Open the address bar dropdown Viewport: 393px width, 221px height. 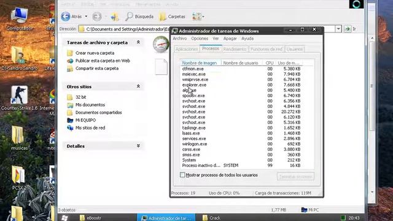[338, 29]
